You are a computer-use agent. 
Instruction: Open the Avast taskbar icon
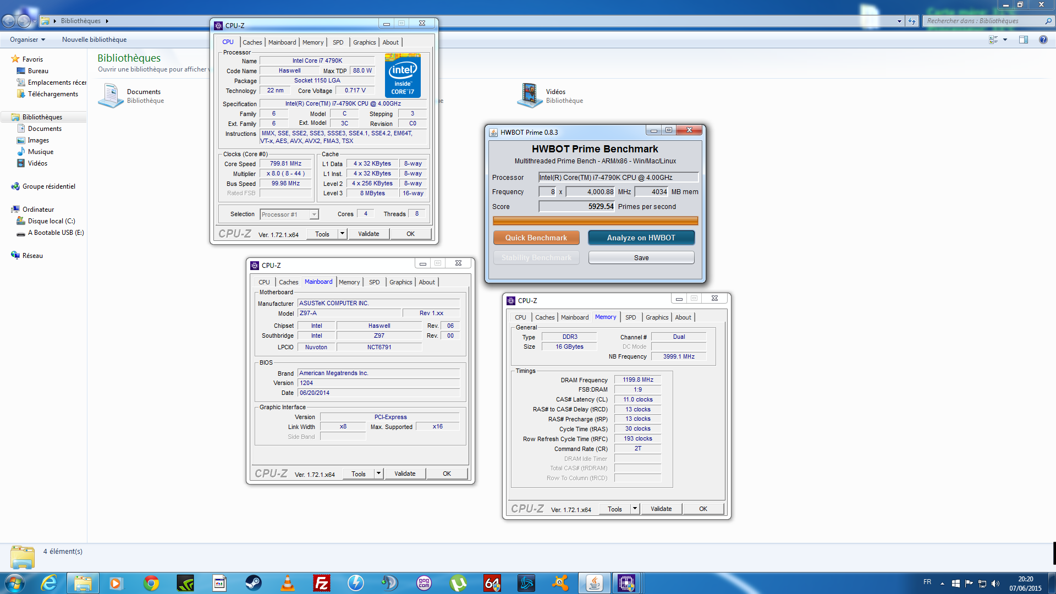click(560, 583)
